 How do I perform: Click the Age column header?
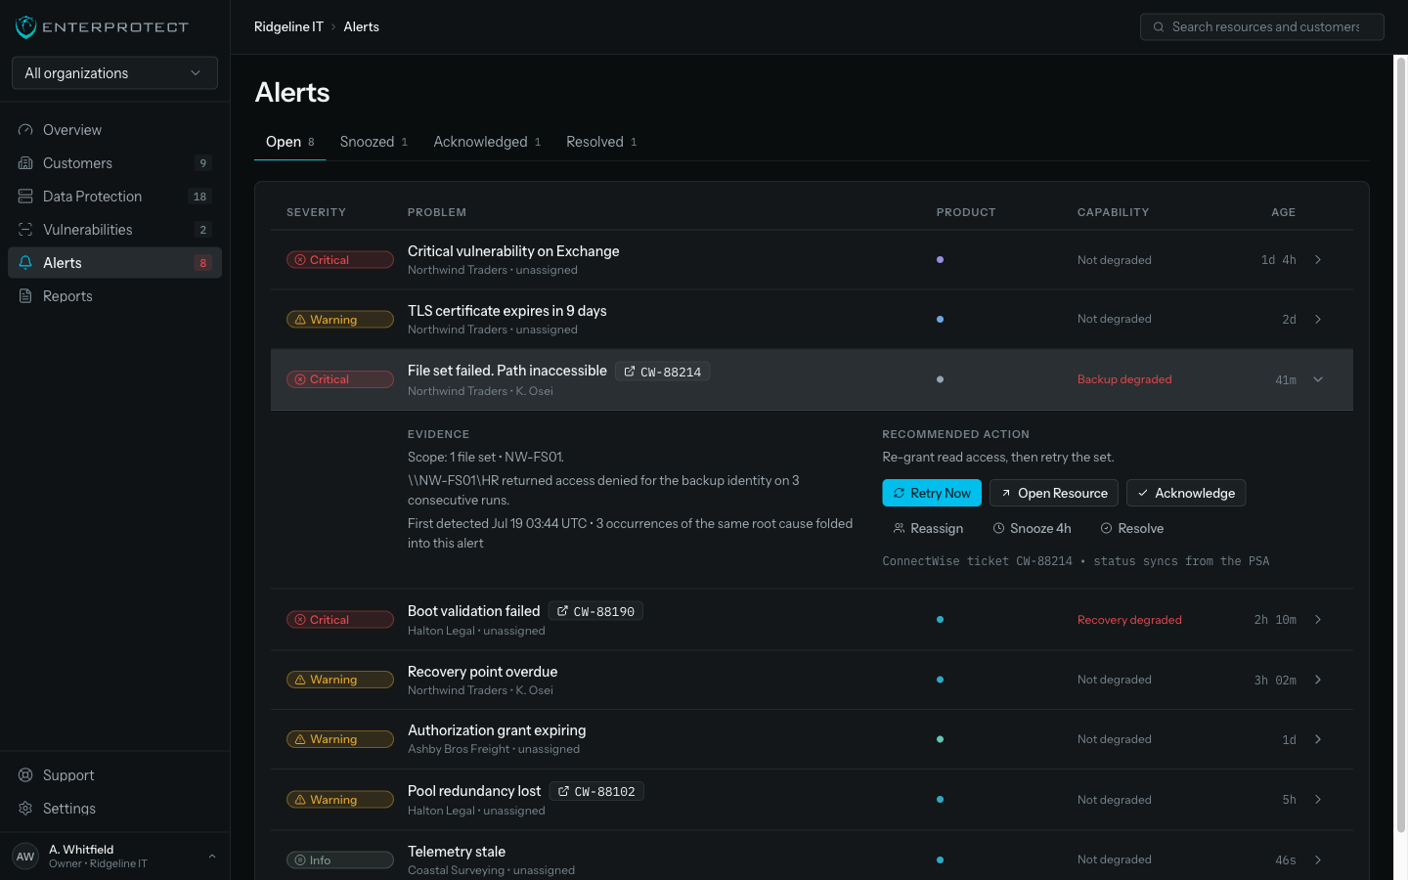1284,212
